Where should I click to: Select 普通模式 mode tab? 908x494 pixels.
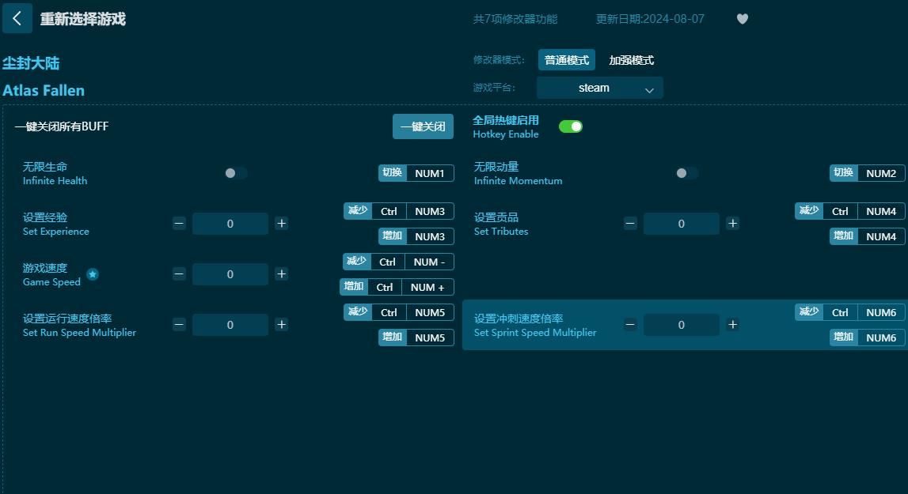click(567, 59)
